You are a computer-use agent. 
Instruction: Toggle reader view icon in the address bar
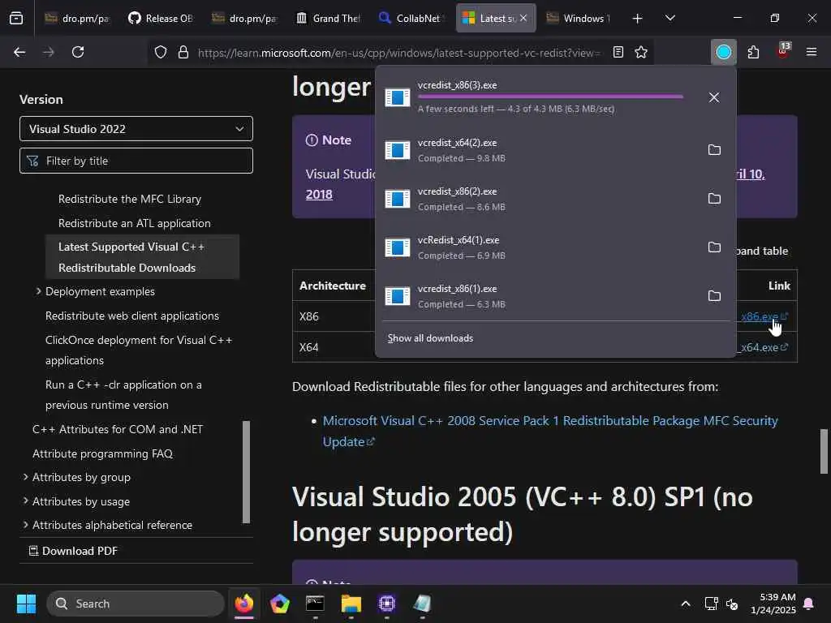pyautogui.click(x=618, y=52)
